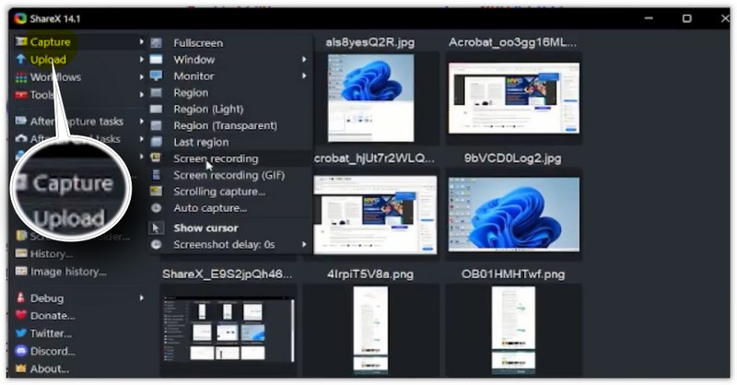Select the Last region option
Viewport: 737px width, 385px height.
(x=201, y=142)
